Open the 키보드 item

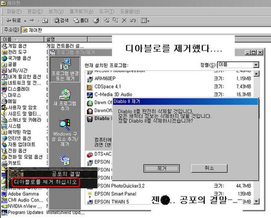coord(11,163)
